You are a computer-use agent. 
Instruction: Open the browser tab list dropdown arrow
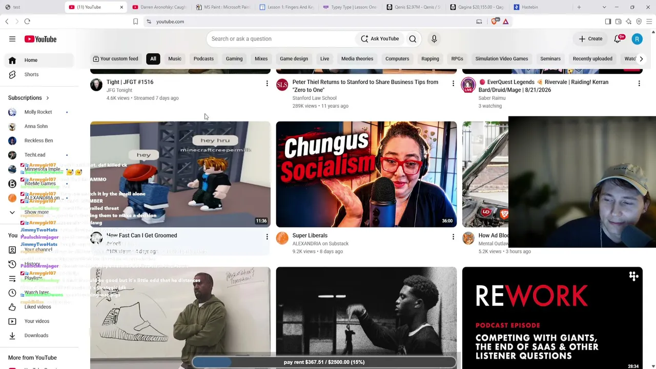pyautogui.click(x=604, y=7)
